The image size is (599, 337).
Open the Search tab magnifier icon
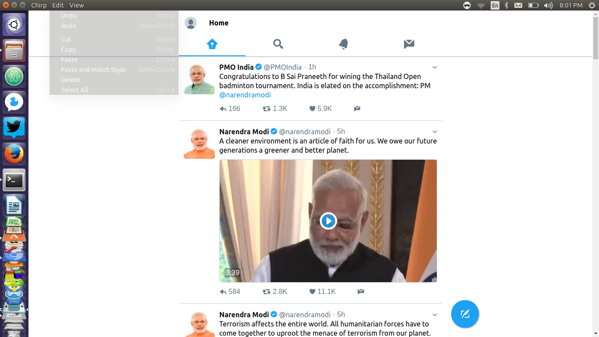pyautogui.click(x=278, y=44)
